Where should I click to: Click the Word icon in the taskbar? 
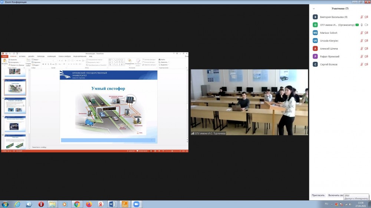[x=112, y=204]
